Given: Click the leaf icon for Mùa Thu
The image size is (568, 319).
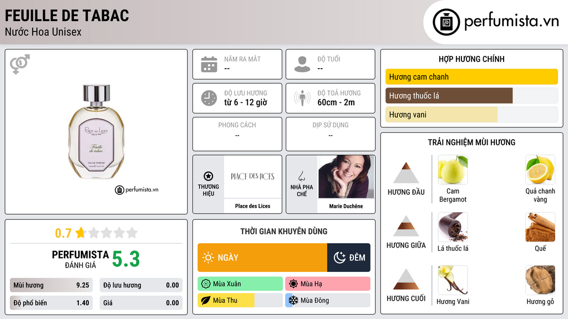Looking at the screenshot, I should tap(206, 301).
